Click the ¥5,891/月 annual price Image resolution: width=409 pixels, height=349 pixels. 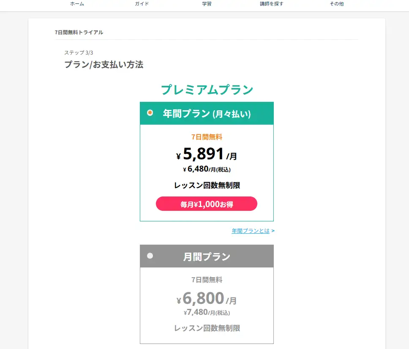pos(207,155)
